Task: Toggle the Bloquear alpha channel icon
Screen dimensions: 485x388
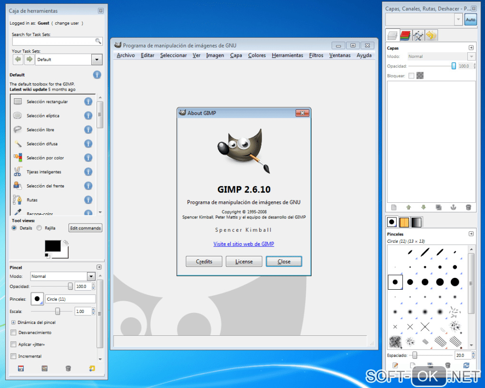Action: [420, 76]
